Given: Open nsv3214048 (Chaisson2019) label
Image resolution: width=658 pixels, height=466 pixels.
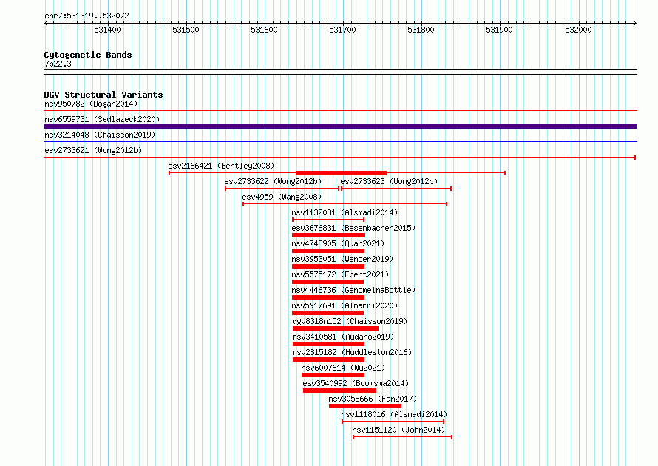Looking at the screenshot, I should click(x=100, y=135).
